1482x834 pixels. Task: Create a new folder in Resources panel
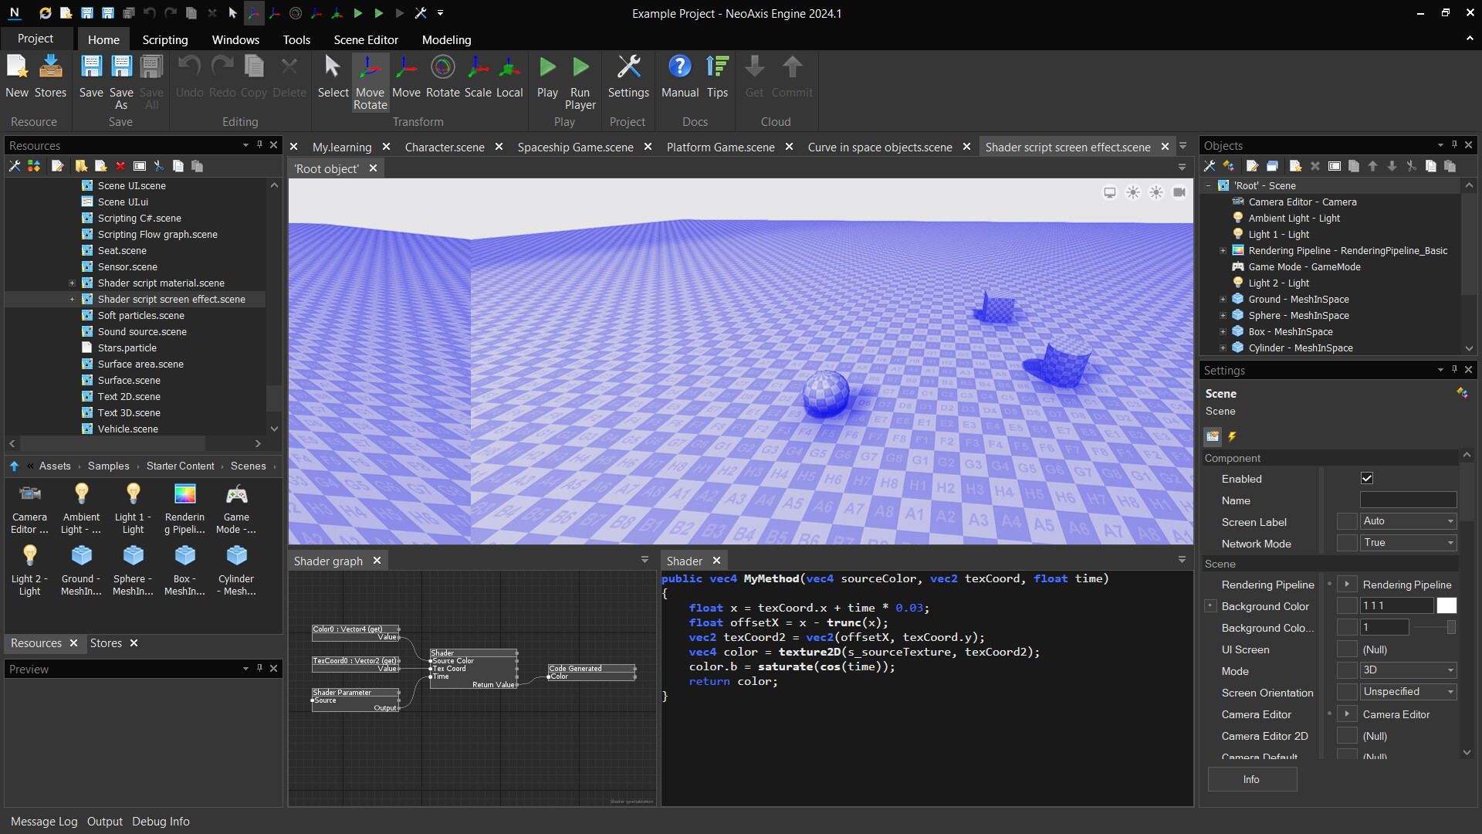[x=81, y=166]
